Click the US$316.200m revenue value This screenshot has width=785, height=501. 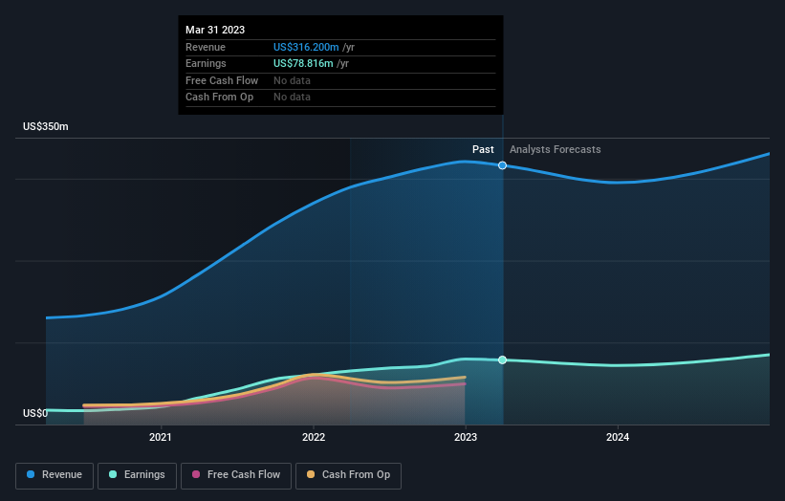tap(306, 47)
